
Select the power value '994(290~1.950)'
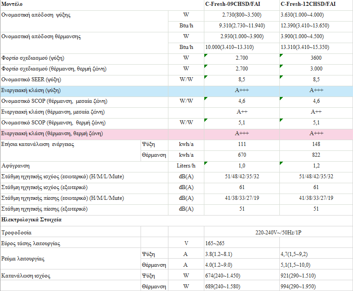[x=298, y=287]
